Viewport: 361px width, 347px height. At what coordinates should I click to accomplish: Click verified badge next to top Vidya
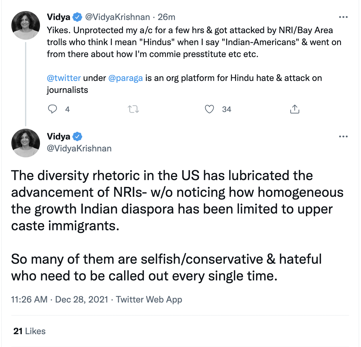point(77,17)
